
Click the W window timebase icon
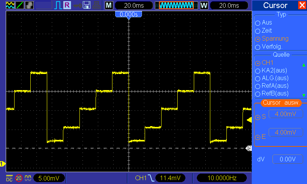pos(204,5)
